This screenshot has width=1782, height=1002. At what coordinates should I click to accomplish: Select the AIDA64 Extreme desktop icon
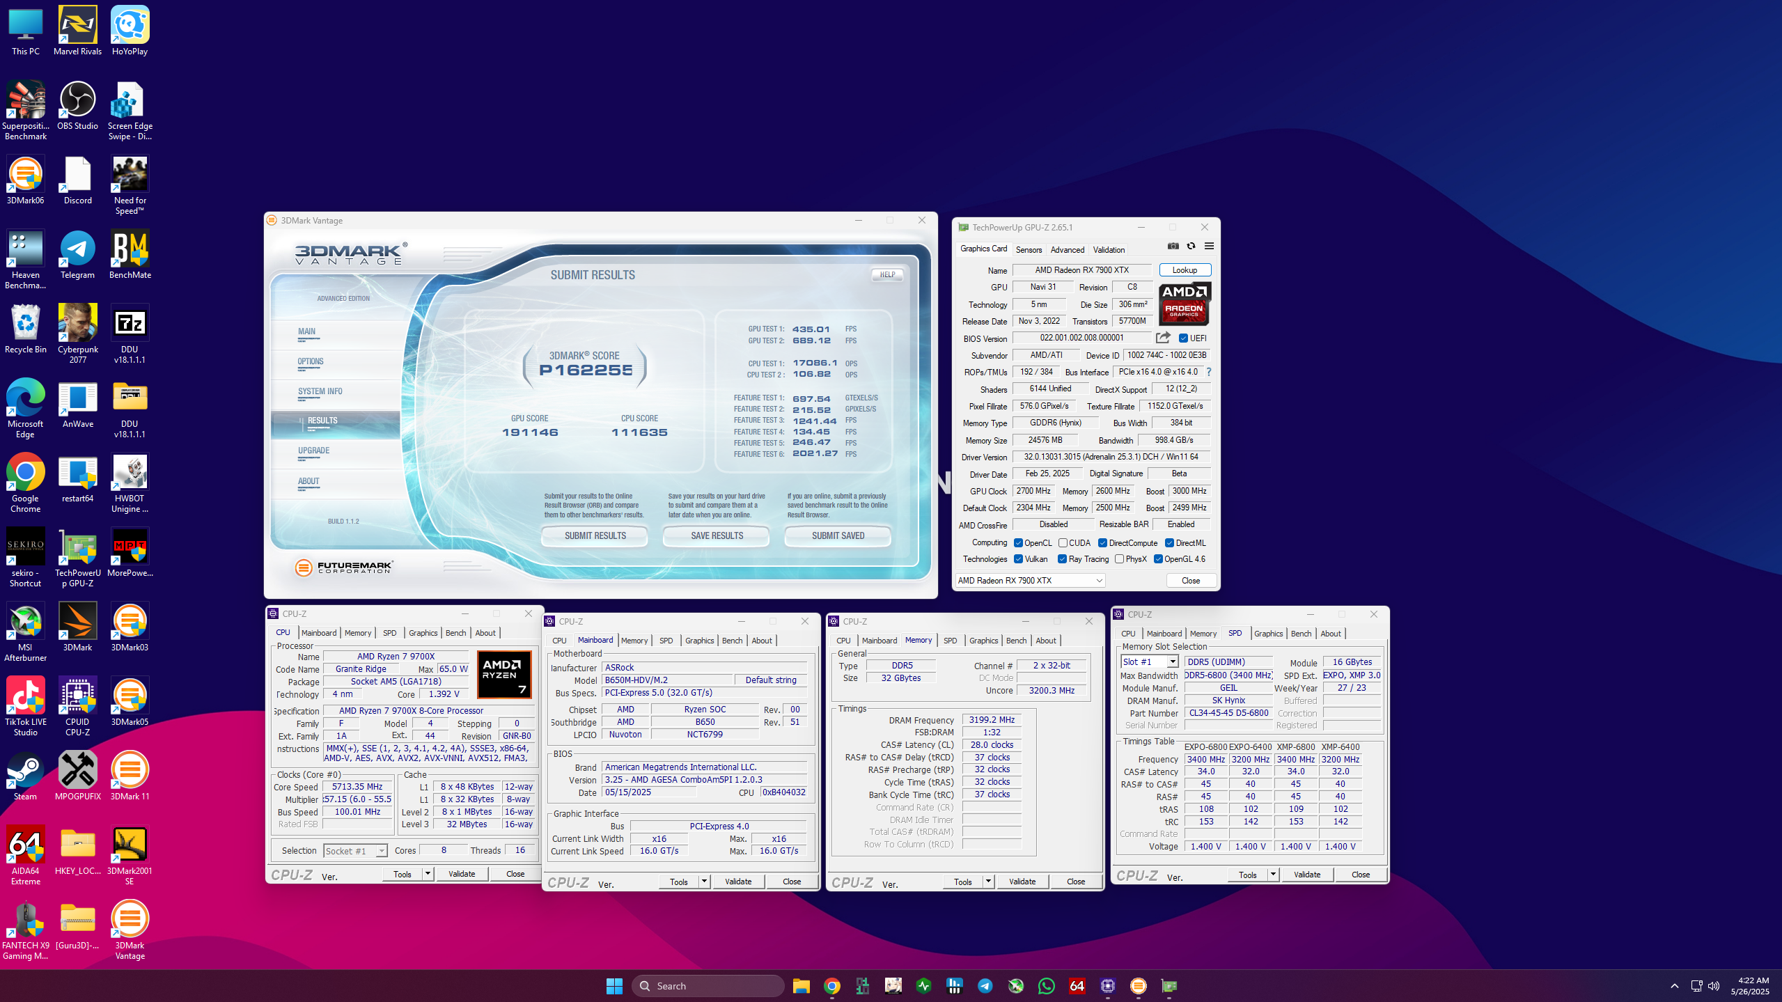26,856
